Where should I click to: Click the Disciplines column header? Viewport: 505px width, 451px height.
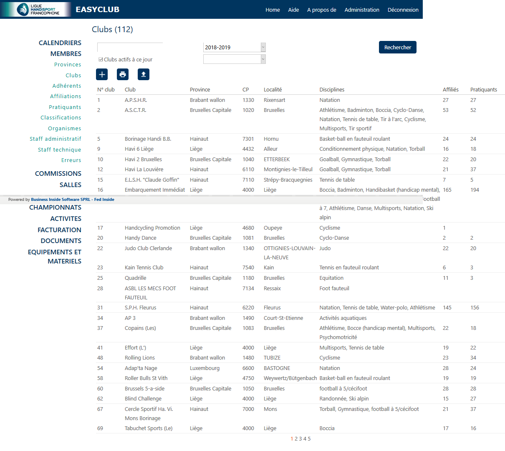tap(332, 89)
